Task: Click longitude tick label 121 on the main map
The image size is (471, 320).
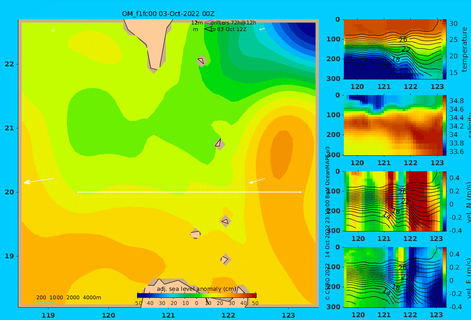Action: pyautogui.click(x=168, y=315)
